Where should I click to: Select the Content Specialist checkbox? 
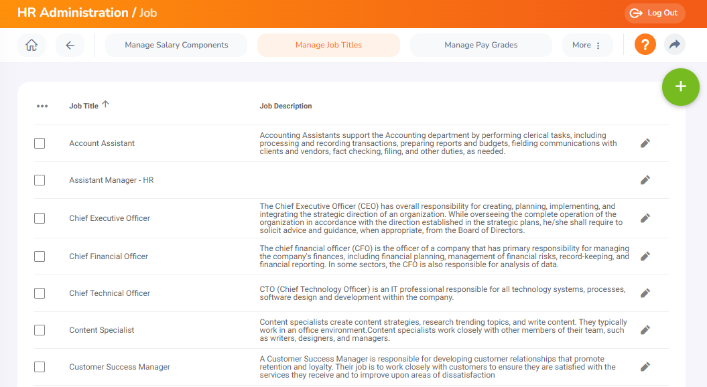[40, 329]
